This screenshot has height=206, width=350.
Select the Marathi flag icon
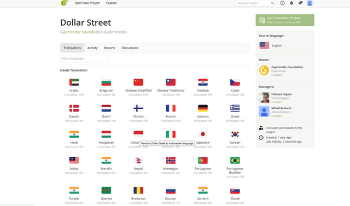coord(106,160)
